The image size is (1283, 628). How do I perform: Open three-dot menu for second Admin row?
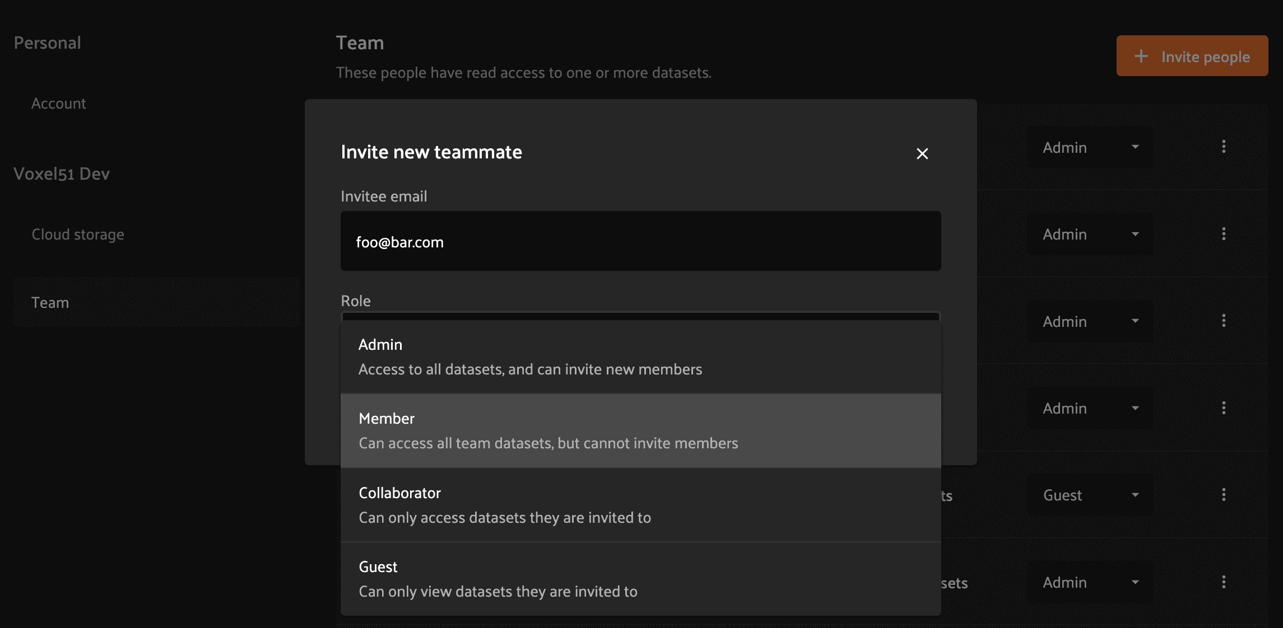(x=1224, y=233)
